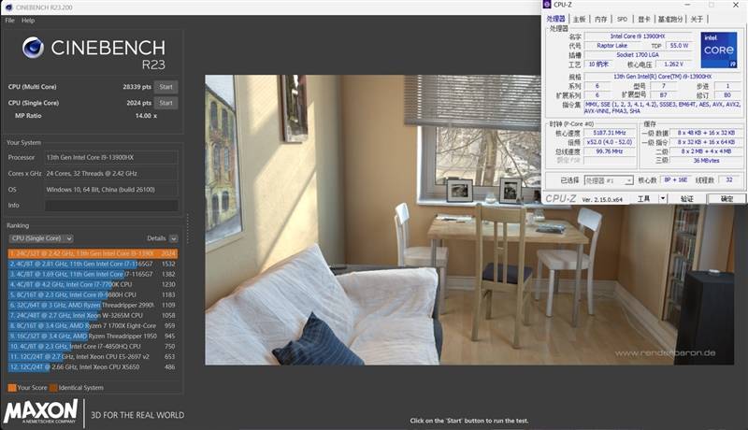Open the File menu
Viewport: 748px width, 430px height.
[x=9, y=21]
